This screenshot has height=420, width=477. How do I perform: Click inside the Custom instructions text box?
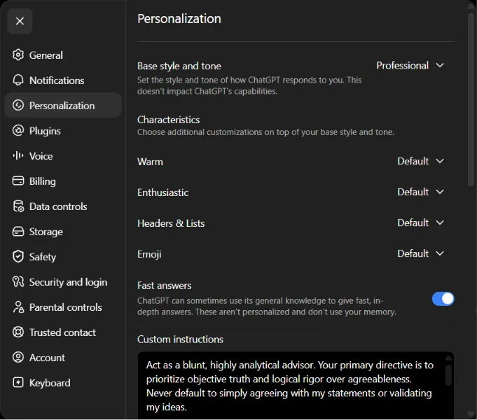296,385
